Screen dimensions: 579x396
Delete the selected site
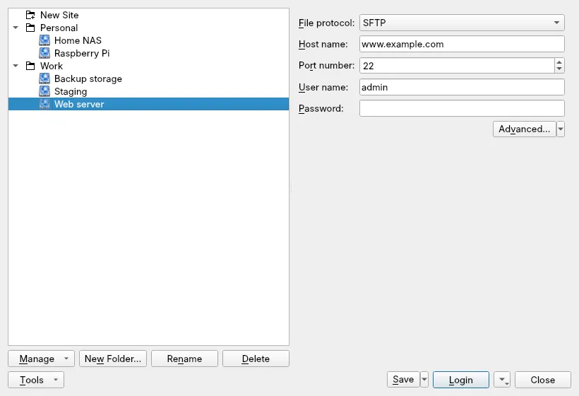pyautogui.click(x=256, y=359)
